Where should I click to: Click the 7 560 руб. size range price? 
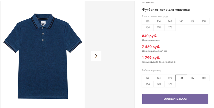pos(151,47)
